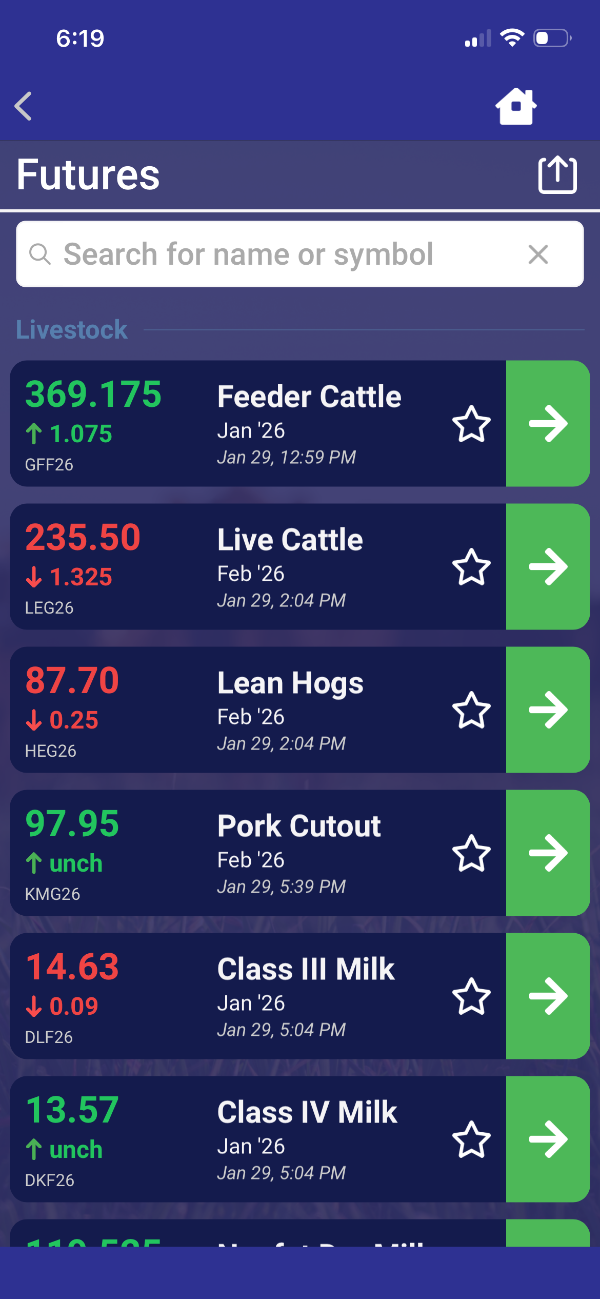Image resolution: width=600 pixels, height=1299 pixels.
Task: Tap the back chevron arrow
Action: (x=24, y=106)
